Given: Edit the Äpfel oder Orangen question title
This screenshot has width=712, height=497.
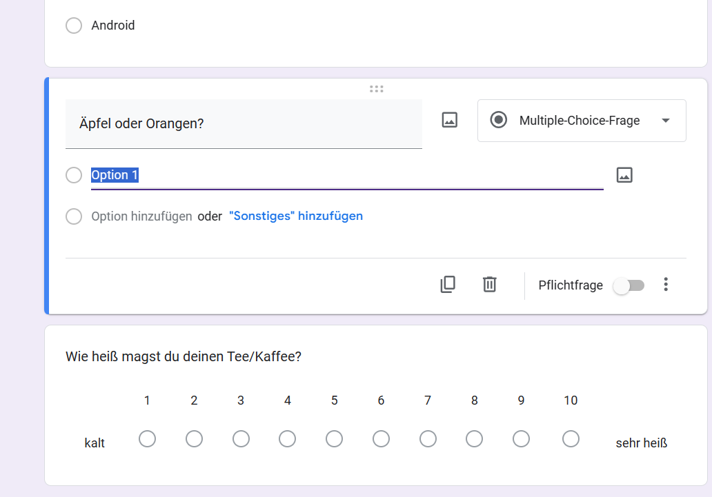Looking at the screenshot, I should 244,124.
